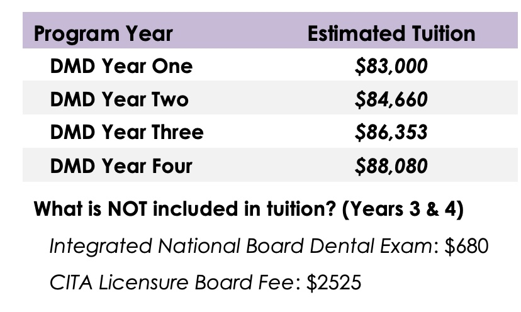
Task: Click the $84,660 tuition amount
Action: coord(391,99)
